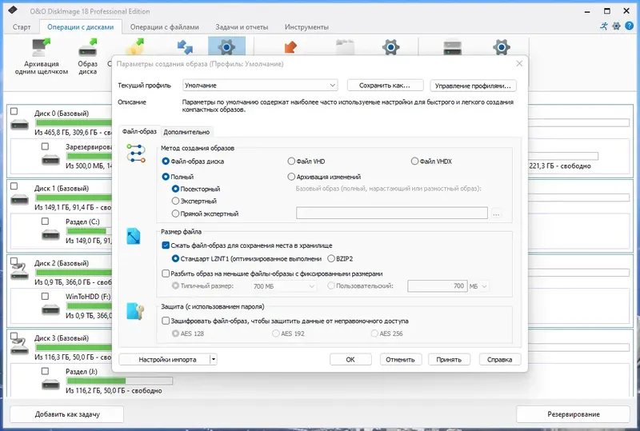The image size is (640, 431).
Task: Enable Зашифровать файл-образ checkbox
Action: pyautogui.click(x=166, y=321)
